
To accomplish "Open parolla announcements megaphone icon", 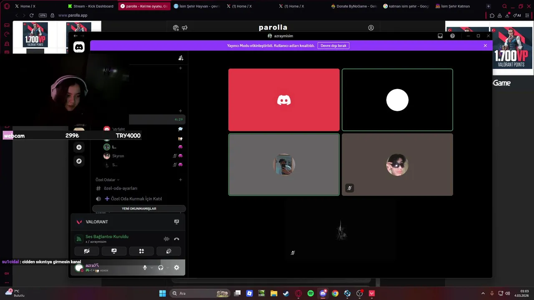I will pos(184,28).
